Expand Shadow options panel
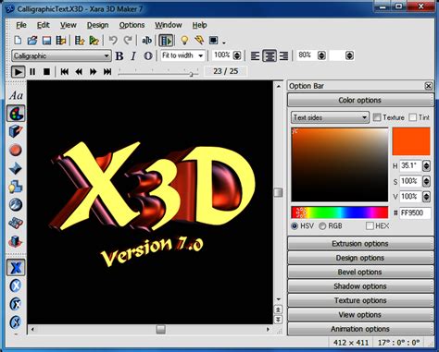Image resolution: width=439 pixels, height=352 pixels. click(360, 286)
